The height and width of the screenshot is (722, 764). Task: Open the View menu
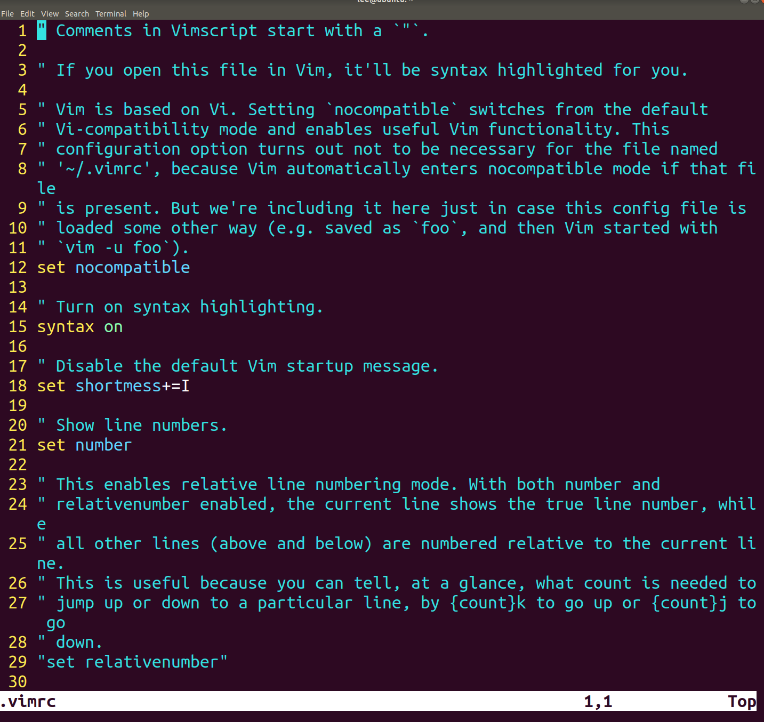click(50, 14)
